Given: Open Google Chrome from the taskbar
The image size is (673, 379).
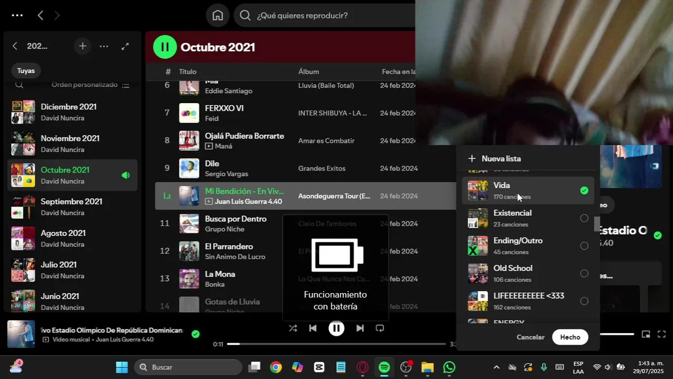Looking at the screenshot, I should coord(276,367).
